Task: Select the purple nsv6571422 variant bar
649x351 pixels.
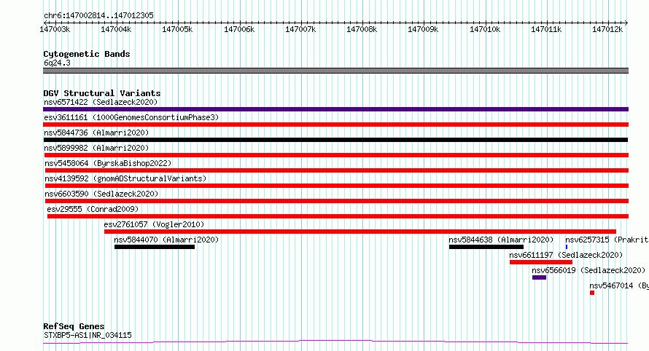Action: click(335, 109)
